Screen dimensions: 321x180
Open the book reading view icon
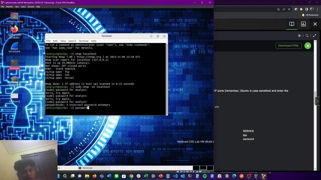tap(292, 24)
